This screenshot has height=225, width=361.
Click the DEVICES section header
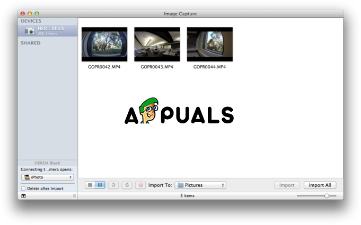31,21
